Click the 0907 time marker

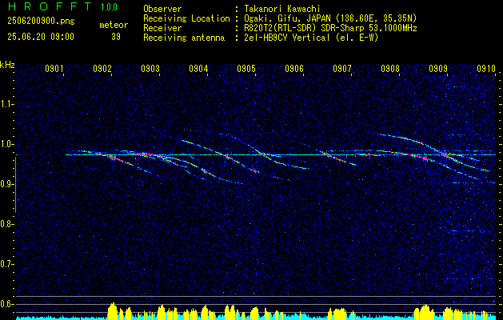click(x=342, y=69)
